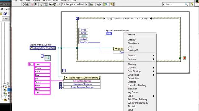199x111 pixels.
Task: Expand the Position submenu
Action: [140, 59]
